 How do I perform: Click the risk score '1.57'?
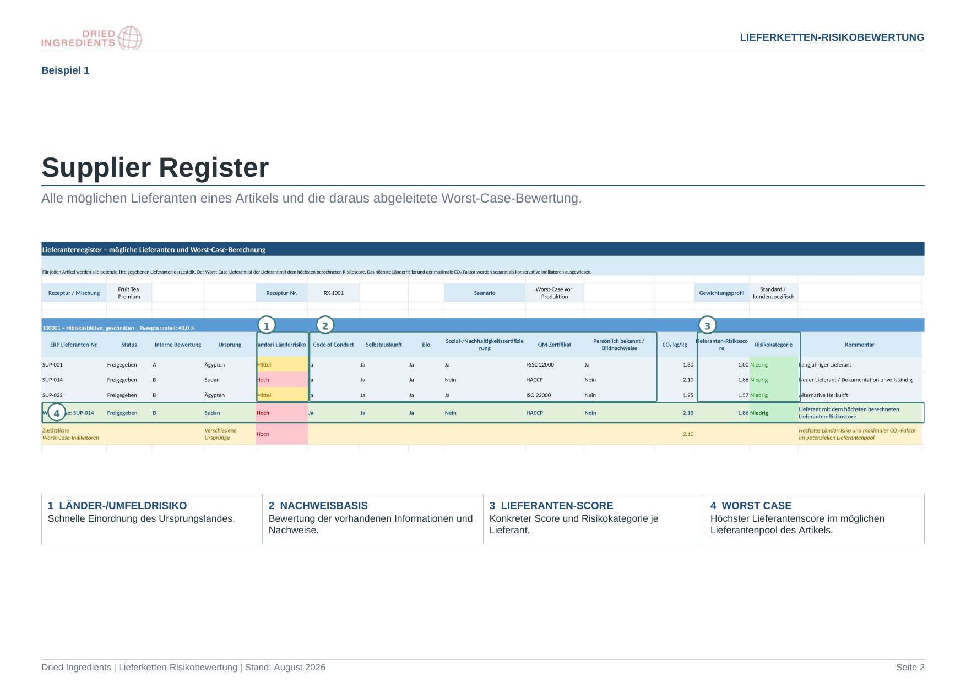pos(743,395)
